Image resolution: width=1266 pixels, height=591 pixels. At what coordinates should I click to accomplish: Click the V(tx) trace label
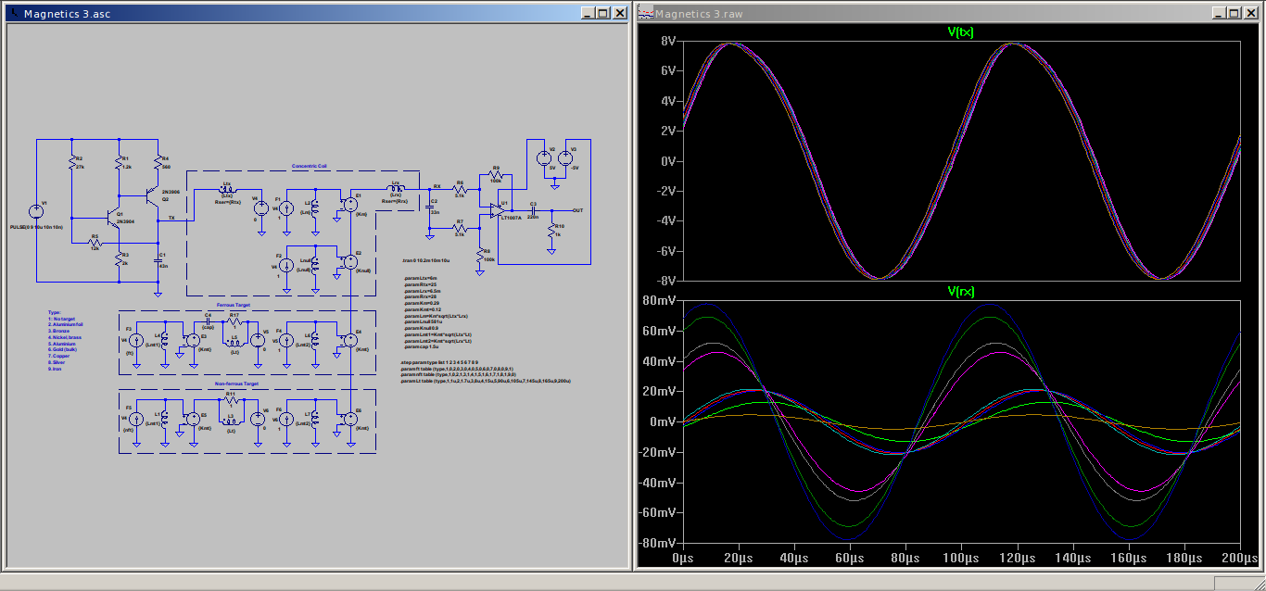[x=960, y=32]
